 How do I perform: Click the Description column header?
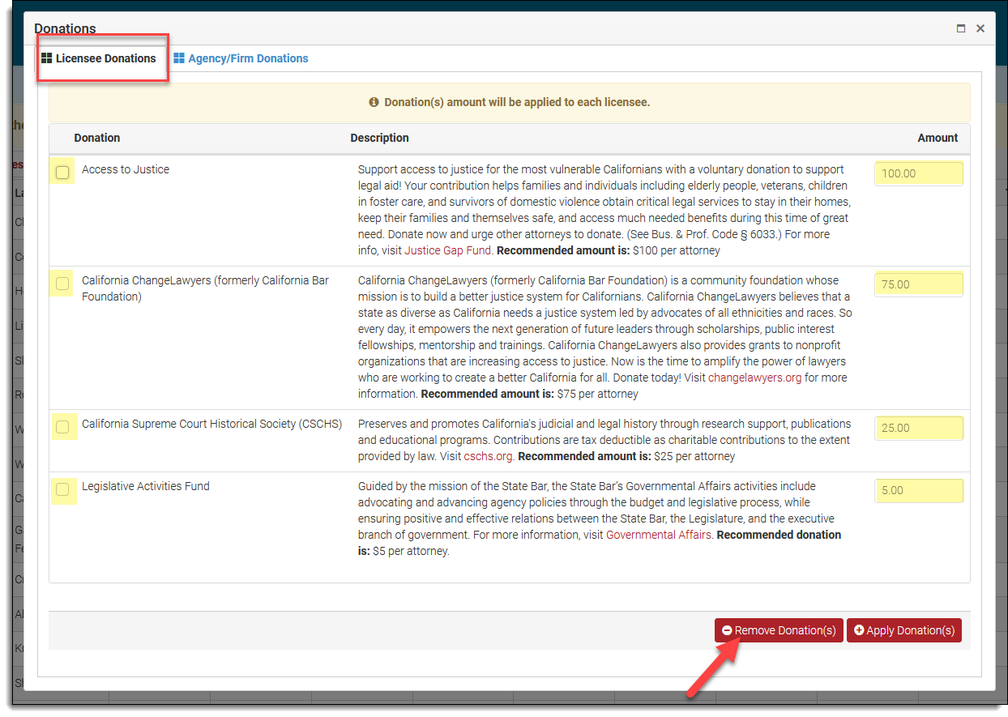pyautogui.click(x=379, y=138)
